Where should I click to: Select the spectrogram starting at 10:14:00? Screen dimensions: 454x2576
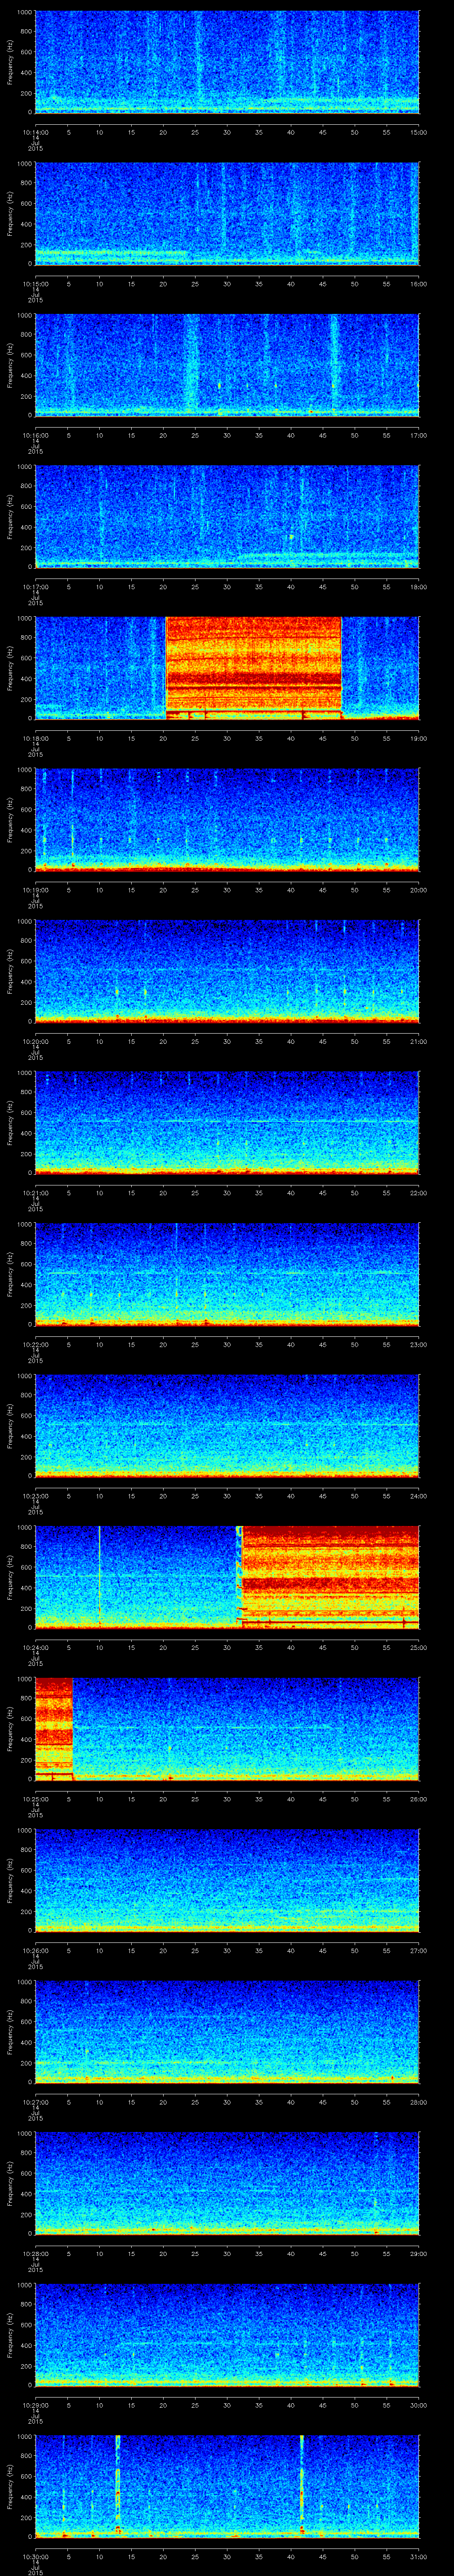[x=227, y=62]
